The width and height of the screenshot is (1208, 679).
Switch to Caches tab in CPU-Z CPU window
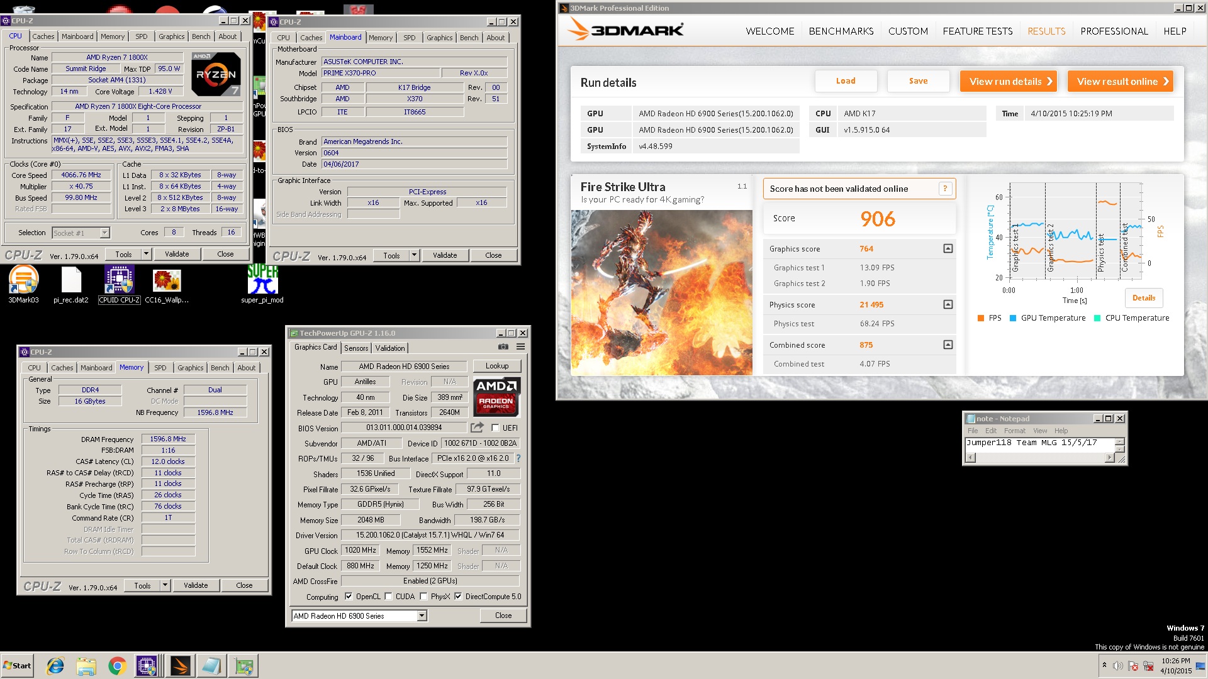43,36
